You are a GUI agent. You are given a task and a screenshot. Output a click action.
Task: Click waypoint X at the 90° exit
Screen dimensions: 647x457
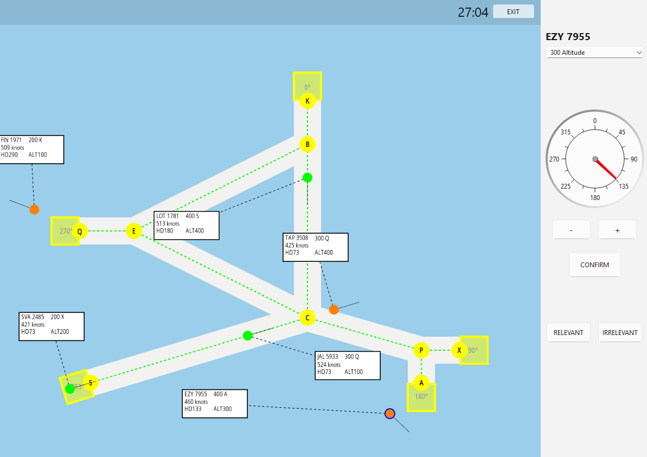click(459, 350)
